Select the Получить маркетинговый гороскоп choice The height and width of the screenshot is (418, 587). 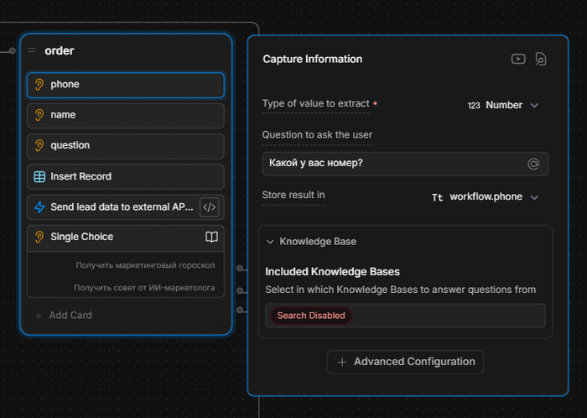[x=144, y=265]
